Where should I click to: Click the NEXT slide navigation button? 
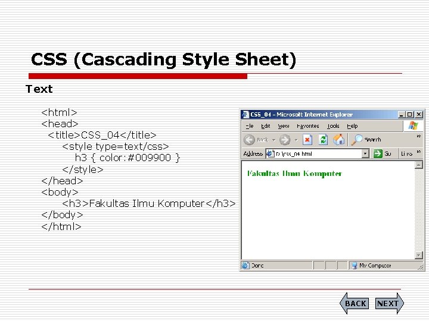point(390,303)
